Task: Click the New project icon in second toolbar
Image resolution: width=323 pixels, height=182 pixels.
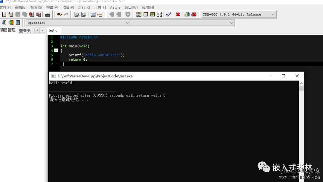Action: pyautogui.click(x=4, y=23)
